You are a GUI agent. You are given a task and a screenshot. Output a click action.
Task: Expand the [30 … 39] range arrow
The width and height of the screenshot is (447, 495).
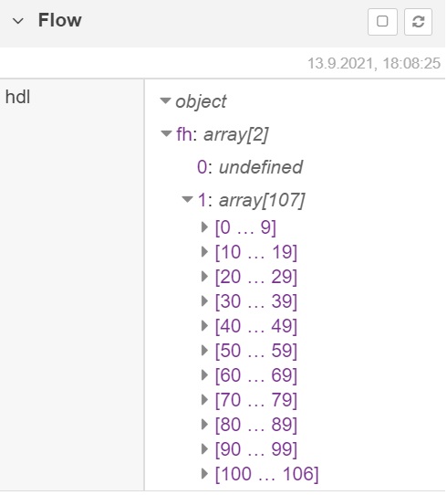point(204,300)
